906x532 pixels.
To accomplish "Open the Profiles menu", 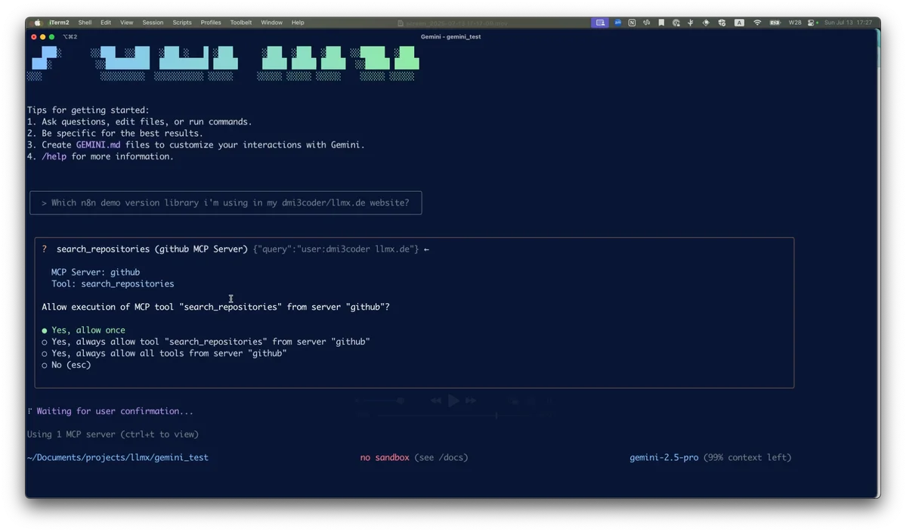I will [x=211, y=23].
